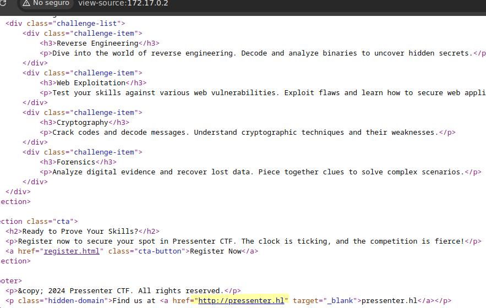Open the register.html link in source
The height and width of the screenshot is (308, 486).
pos(72,251)
